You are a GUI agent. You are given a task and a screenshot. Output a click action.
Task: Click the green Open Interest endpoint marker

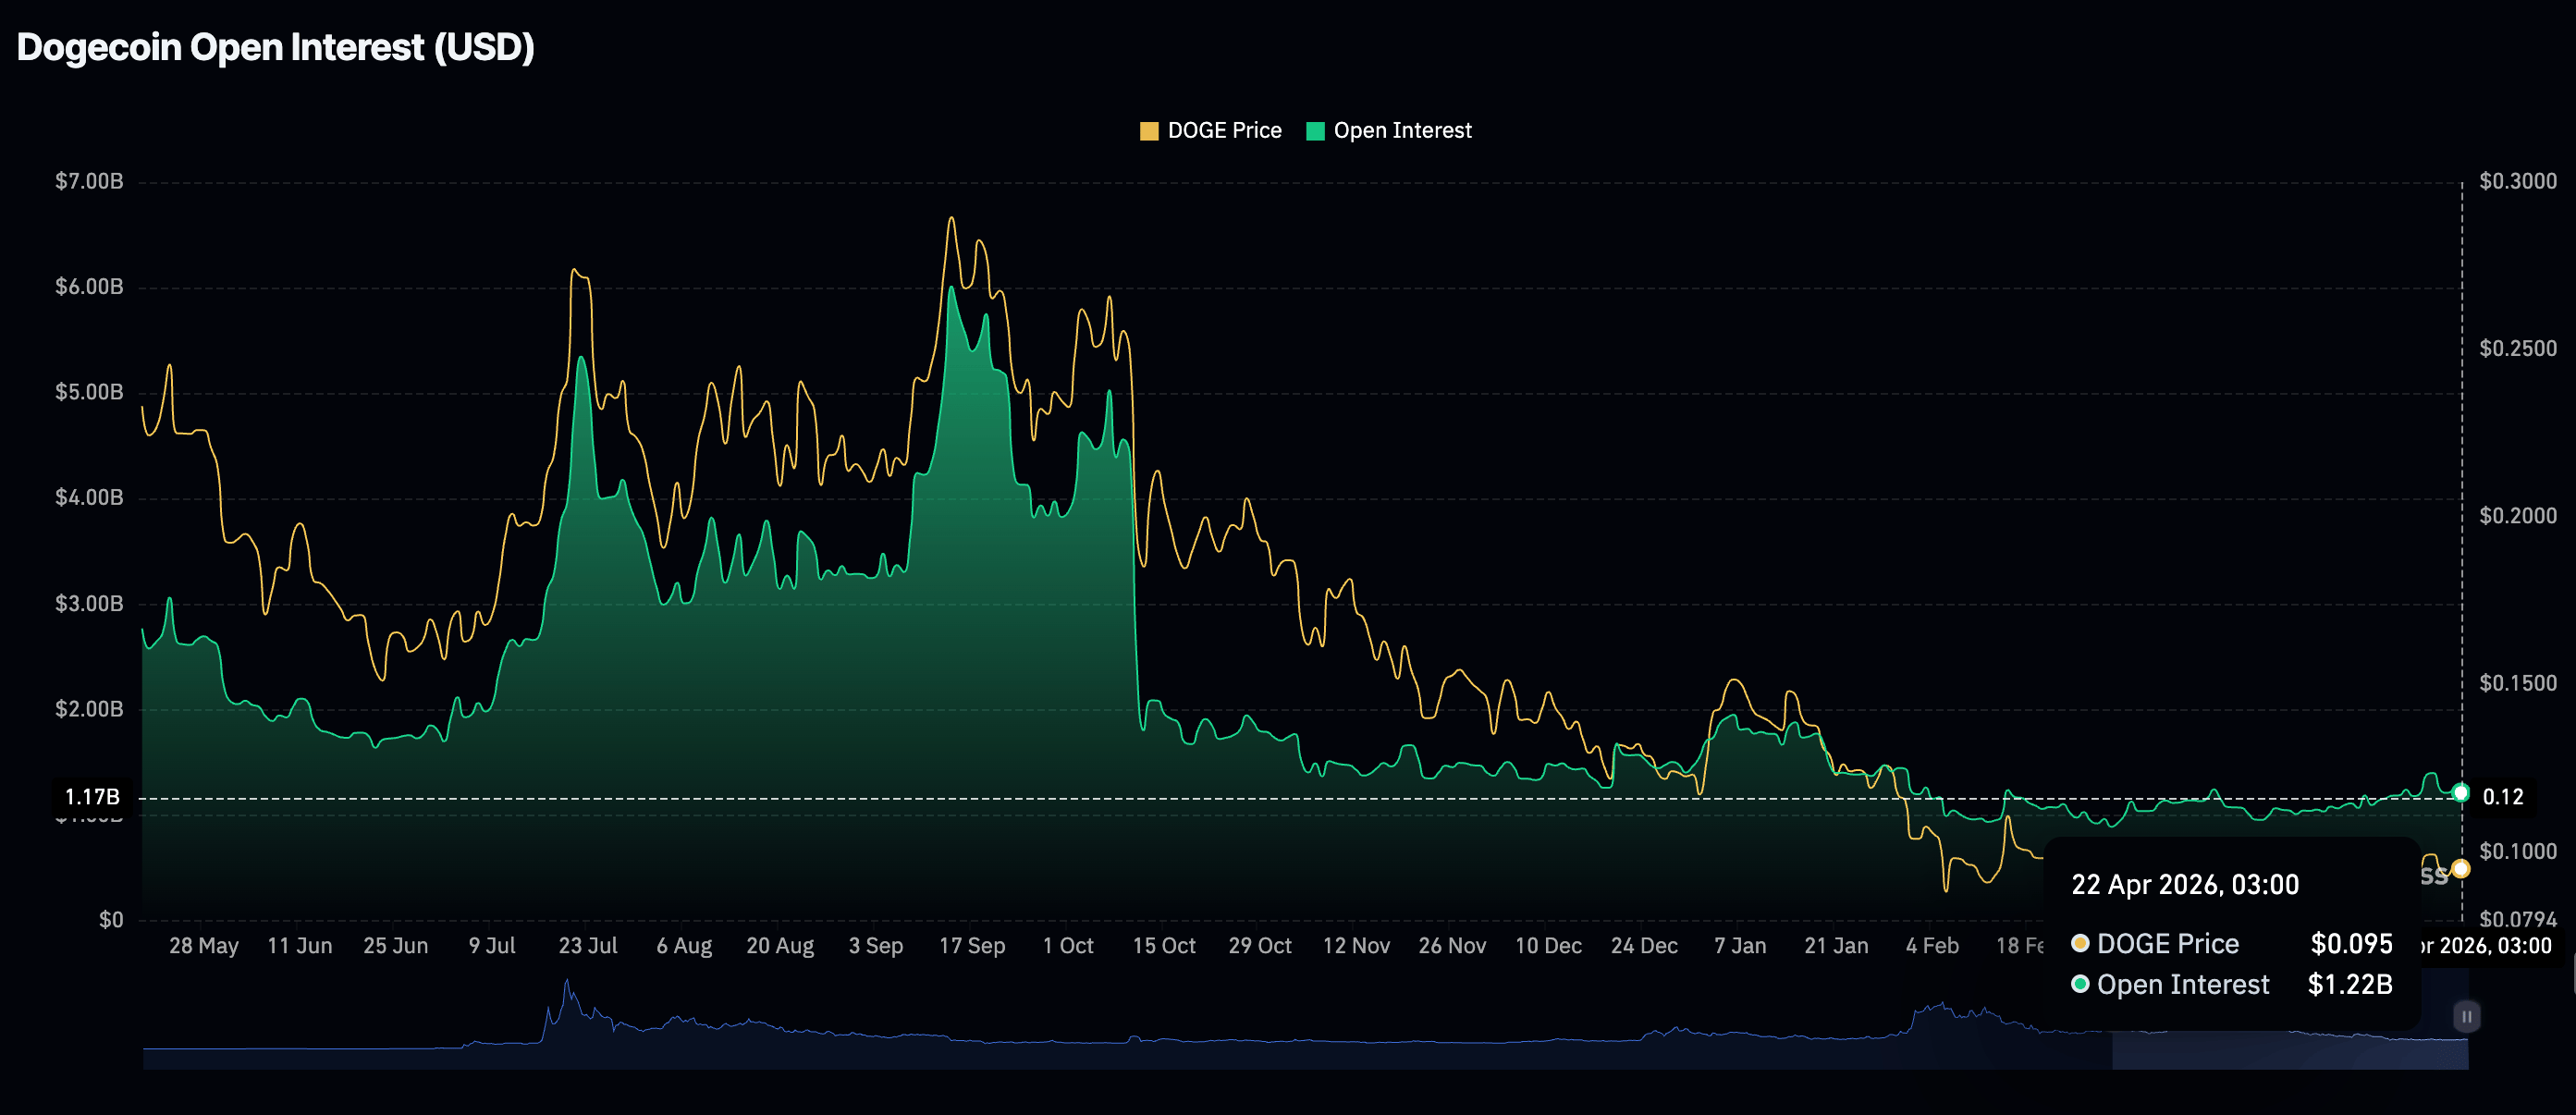coord(2460,793)
